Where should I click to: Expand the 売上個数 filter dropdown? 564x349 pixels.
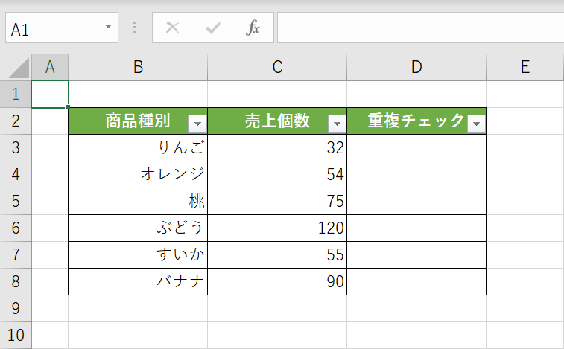337,124
